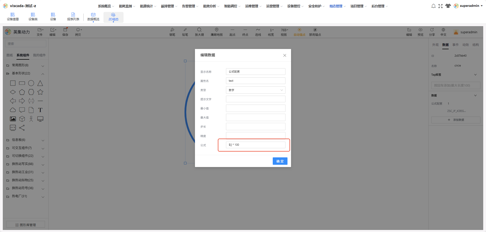The height and width of the screenshot is (232, 486).
Task: Open the 2D组态 tab
Action: click(113, 17)
